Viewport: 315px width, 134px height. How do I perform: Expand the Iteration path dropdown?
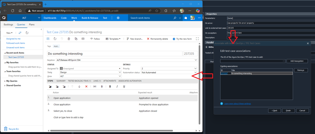(x=196, y=60)
